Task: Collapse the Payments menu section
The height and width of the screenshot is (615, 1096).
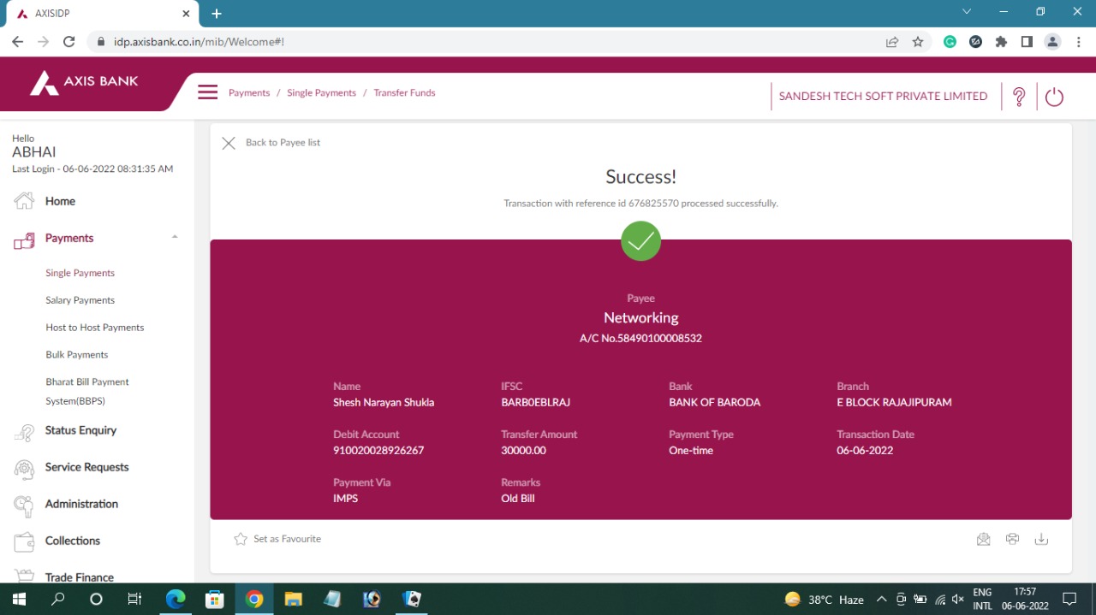Action: [x=175, y=237]
